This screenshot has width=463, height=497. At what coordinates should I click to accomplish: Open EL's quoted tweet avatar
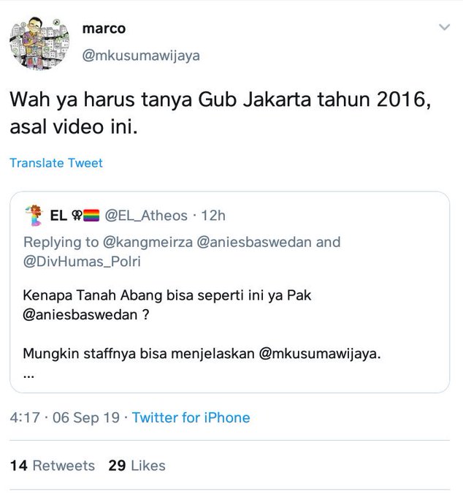34,216
